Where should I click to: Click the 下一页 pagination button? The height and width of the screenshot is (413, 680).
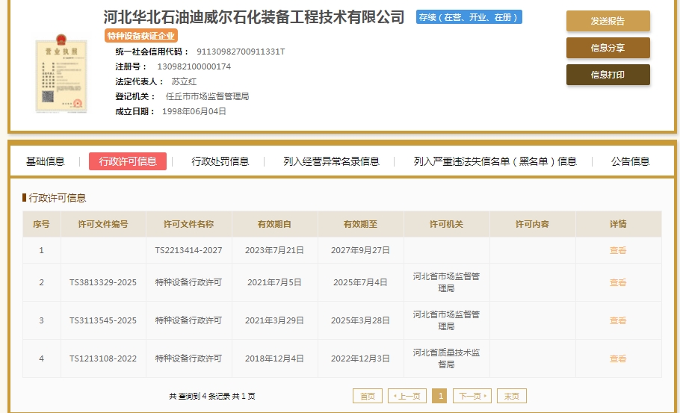[x=472, y=396]
